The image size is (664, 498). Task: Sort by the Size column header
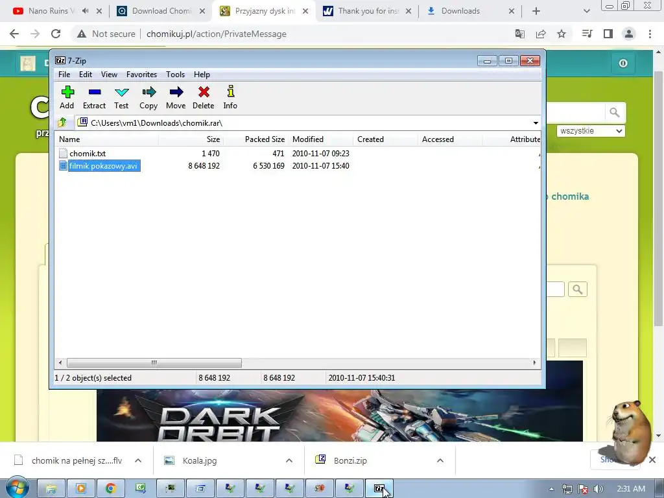tap(191, 139)
